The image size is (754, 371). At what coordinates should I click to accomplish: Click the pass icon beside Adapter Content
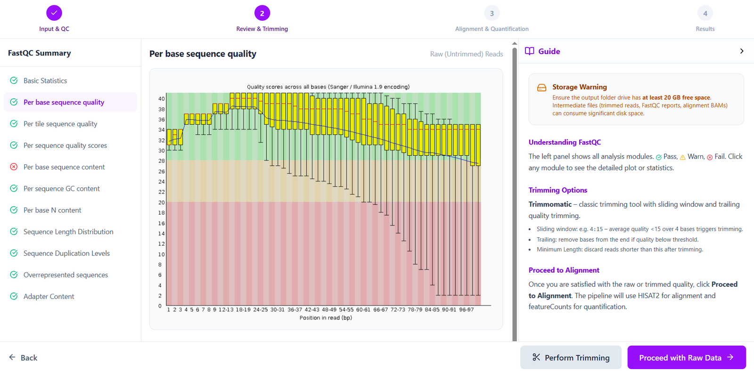14,296
